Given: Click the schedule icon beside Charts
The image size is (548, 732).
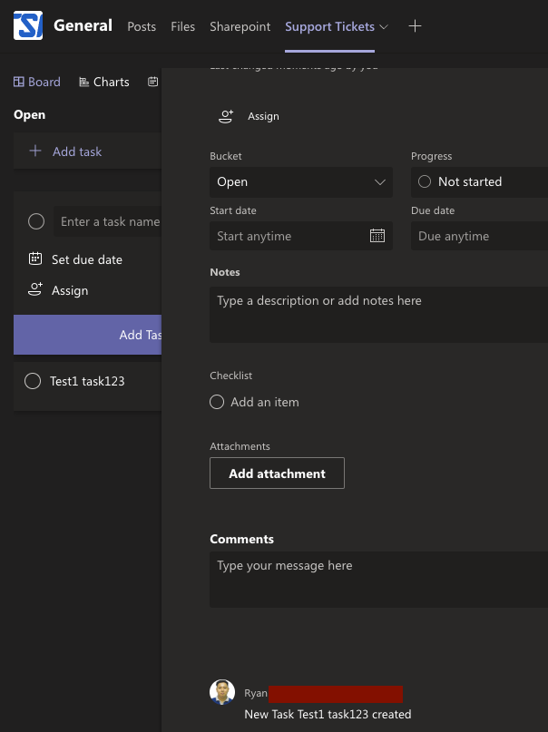Looking at the screenshot, I should pyautogui.click(x=153, y=82).
